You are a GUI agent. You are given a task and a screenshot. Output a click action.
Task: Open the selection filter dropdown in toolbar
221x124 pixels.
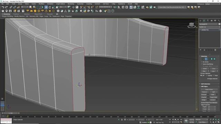25,7
